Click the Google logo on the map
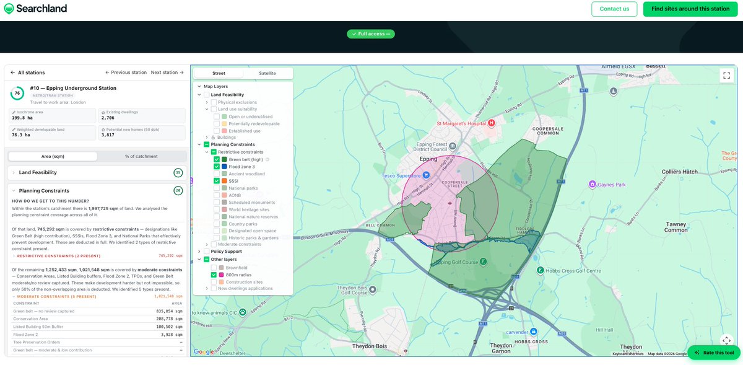The image size is (743, 365). 204,352
